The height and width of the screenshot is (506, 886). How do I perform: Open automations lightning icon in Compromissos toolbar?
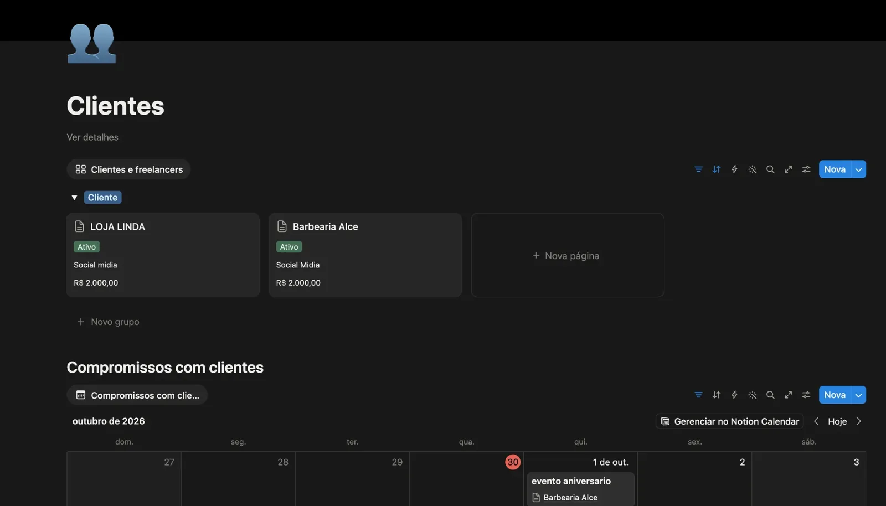pos(734,395)
